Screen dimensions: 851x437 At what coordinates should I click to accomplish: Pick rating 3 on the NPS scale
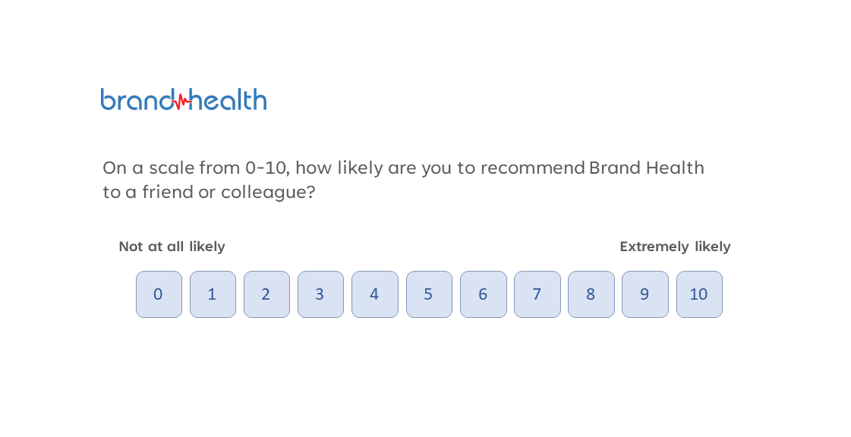pos(320,294)
